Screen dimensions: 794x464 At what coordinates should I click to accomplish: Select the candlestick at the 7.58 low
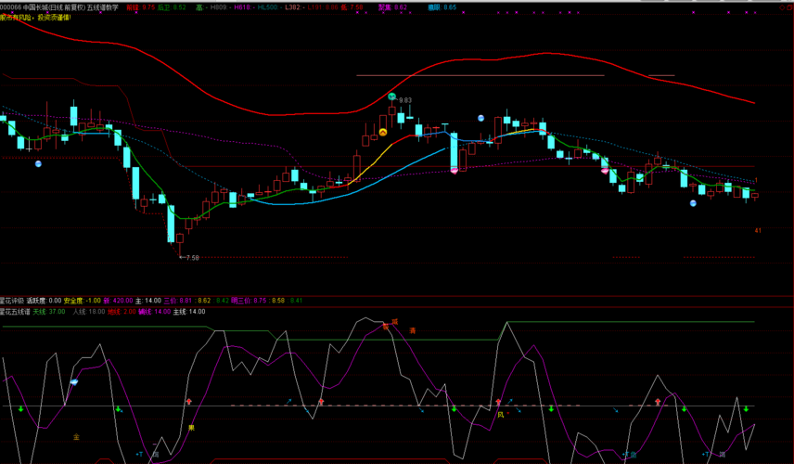pyautogui.click(x=180, y=244)
